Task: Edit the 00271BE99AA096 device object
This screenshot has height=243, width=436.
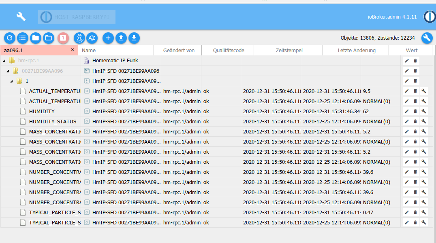Action: coord(407,71)
